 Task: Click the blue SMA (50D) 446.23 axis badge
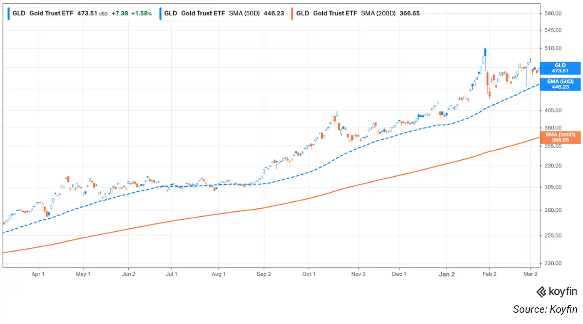click(x=560, y=84)
